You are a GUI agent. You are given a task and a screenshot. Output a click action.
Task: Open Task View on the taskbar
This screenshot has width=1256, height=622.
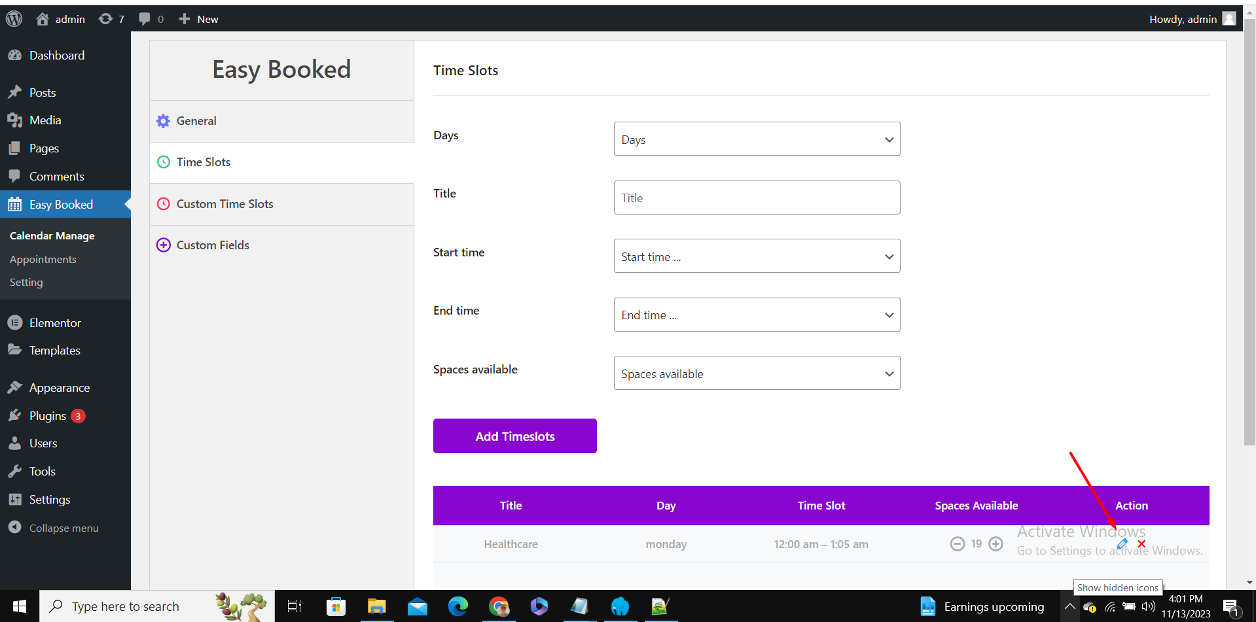(295, 606)
